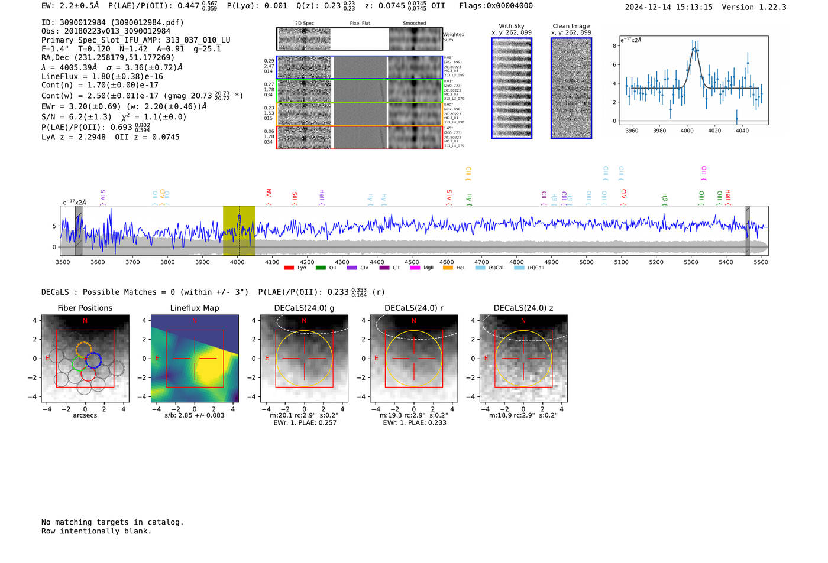The image size is (828, 563).
Task: Click the Weighted Sum spectrum row
Action: click(360, 39)
